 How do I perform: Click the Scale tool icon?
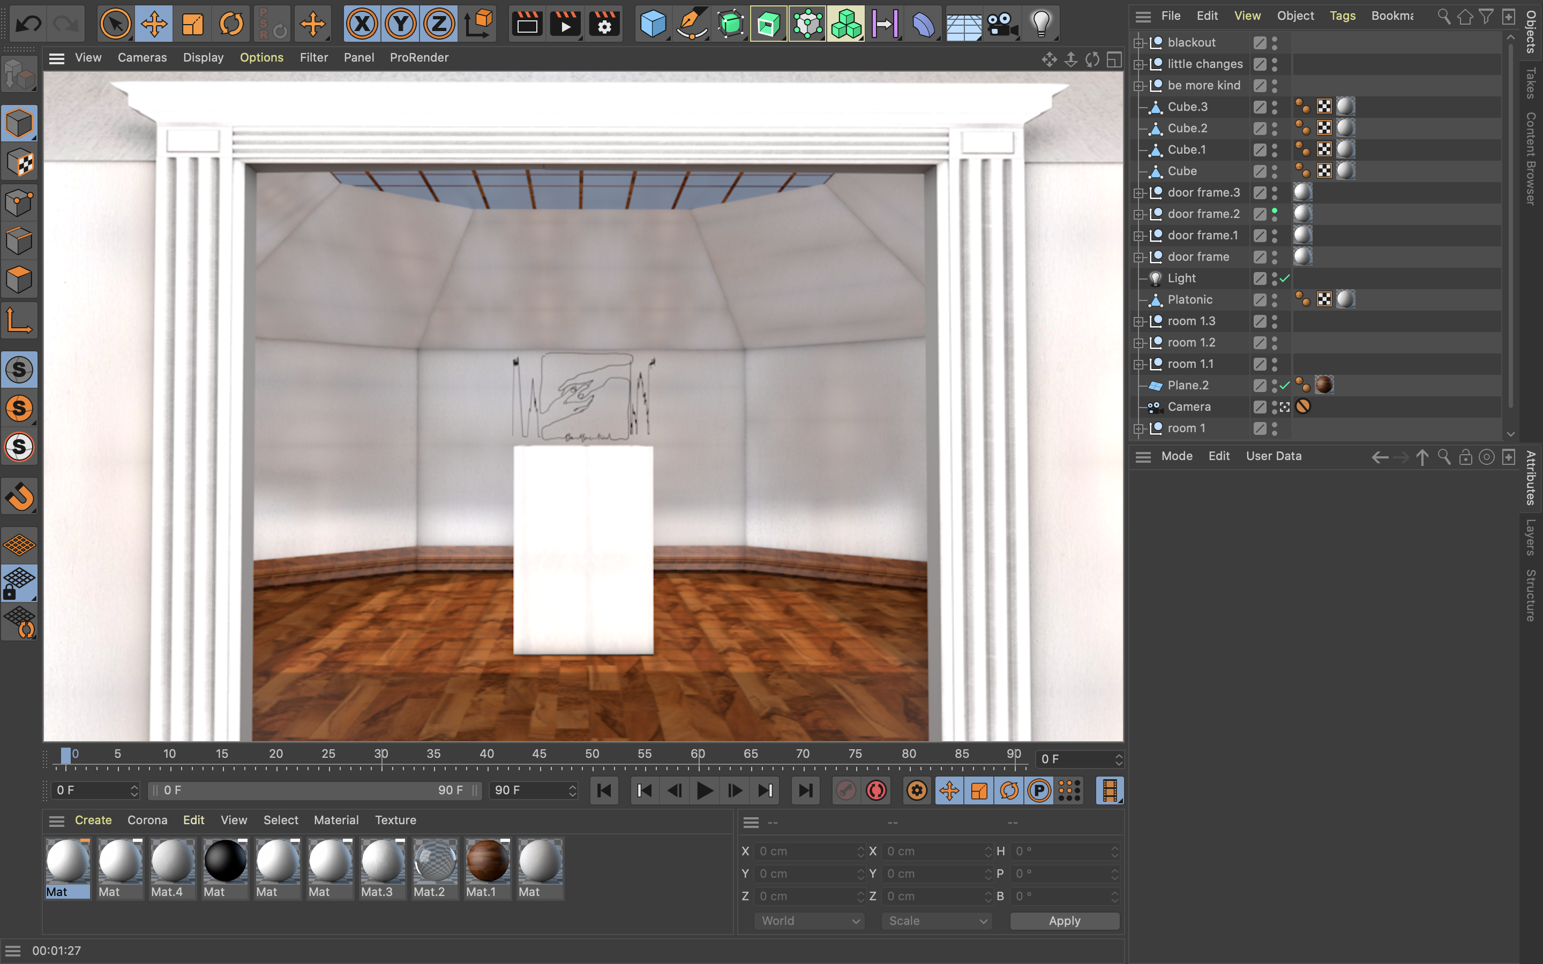pyautogui.click(x=192, y=24)
